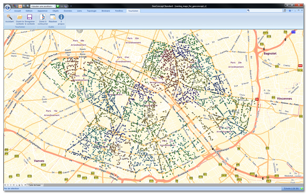Expand the Ajouter une position dropdown
Viewport: 307px width, 194px height.
(54, 6)
